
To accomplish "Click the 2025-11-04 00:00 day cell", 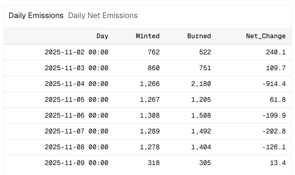I will 77,84.
